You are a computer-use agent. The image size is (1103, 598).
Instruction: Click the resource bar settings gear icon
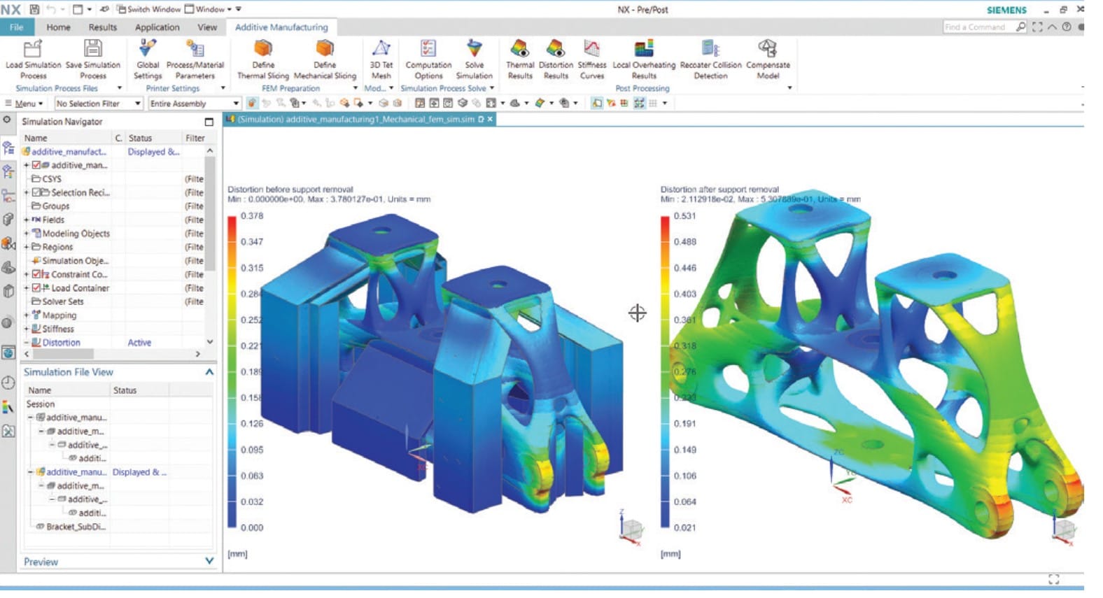coord(7,120)
